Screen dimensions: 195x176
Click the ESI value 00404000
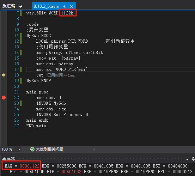[178, 166]
